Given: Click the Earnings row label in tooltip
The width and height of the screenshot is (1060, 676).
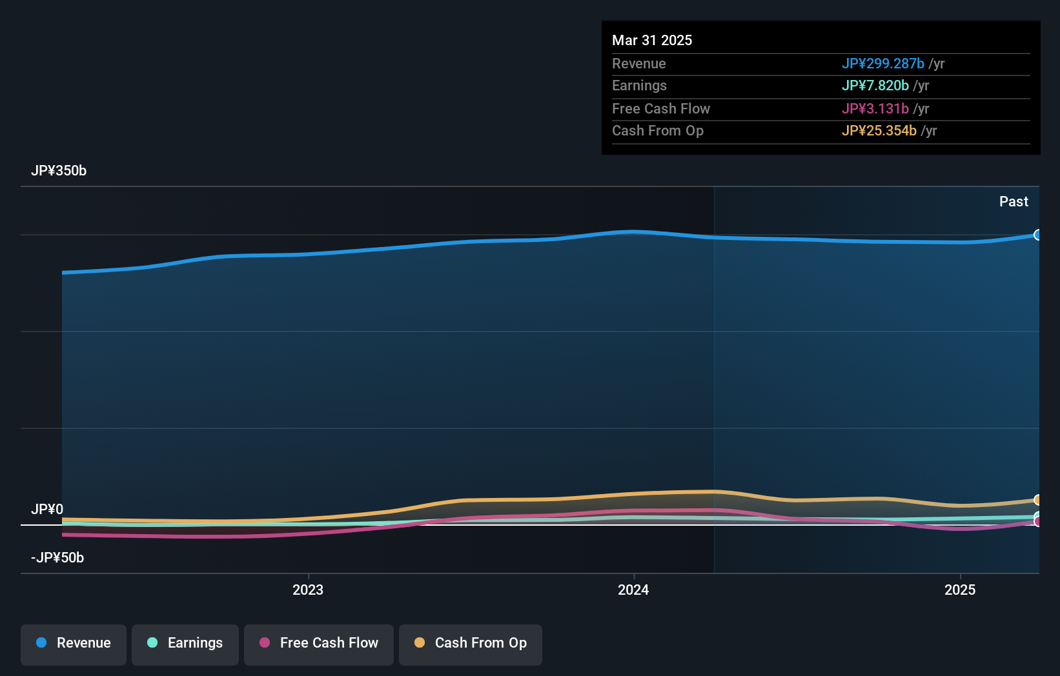Looking at the screenshot, I should click(639, 85).
